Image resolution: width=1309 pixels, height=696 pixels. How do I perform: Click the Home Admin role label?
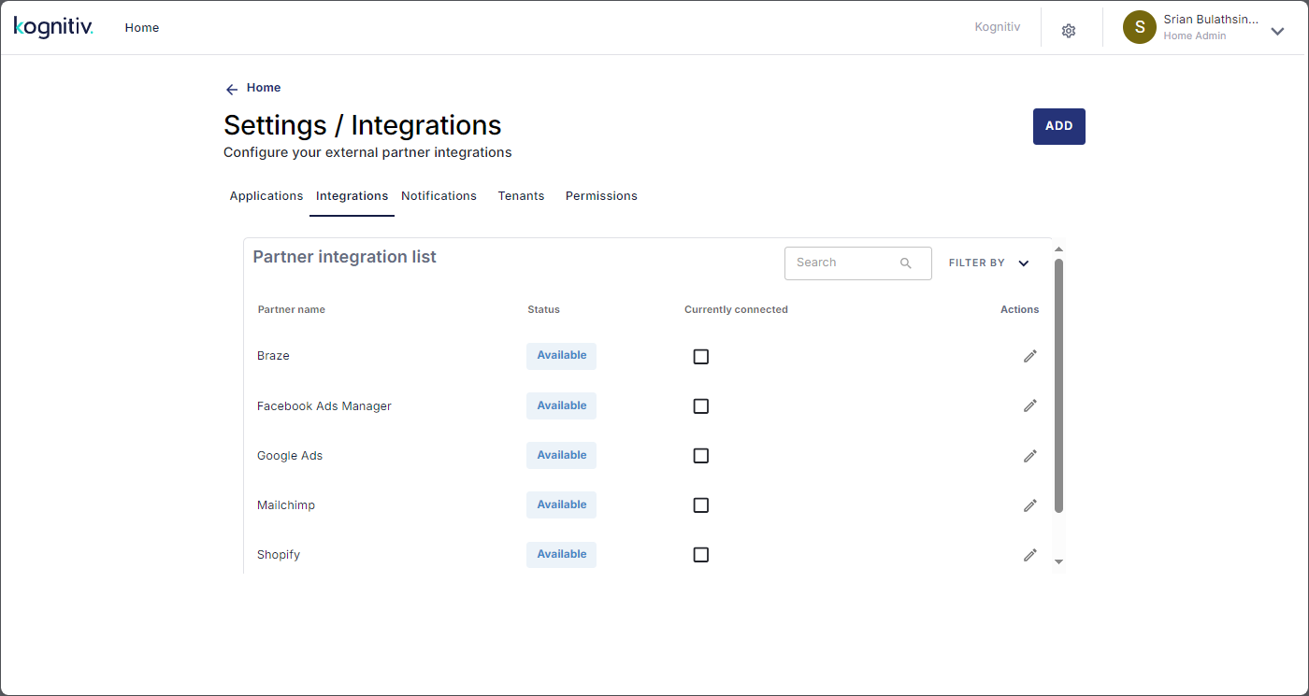pos(1195,36)
